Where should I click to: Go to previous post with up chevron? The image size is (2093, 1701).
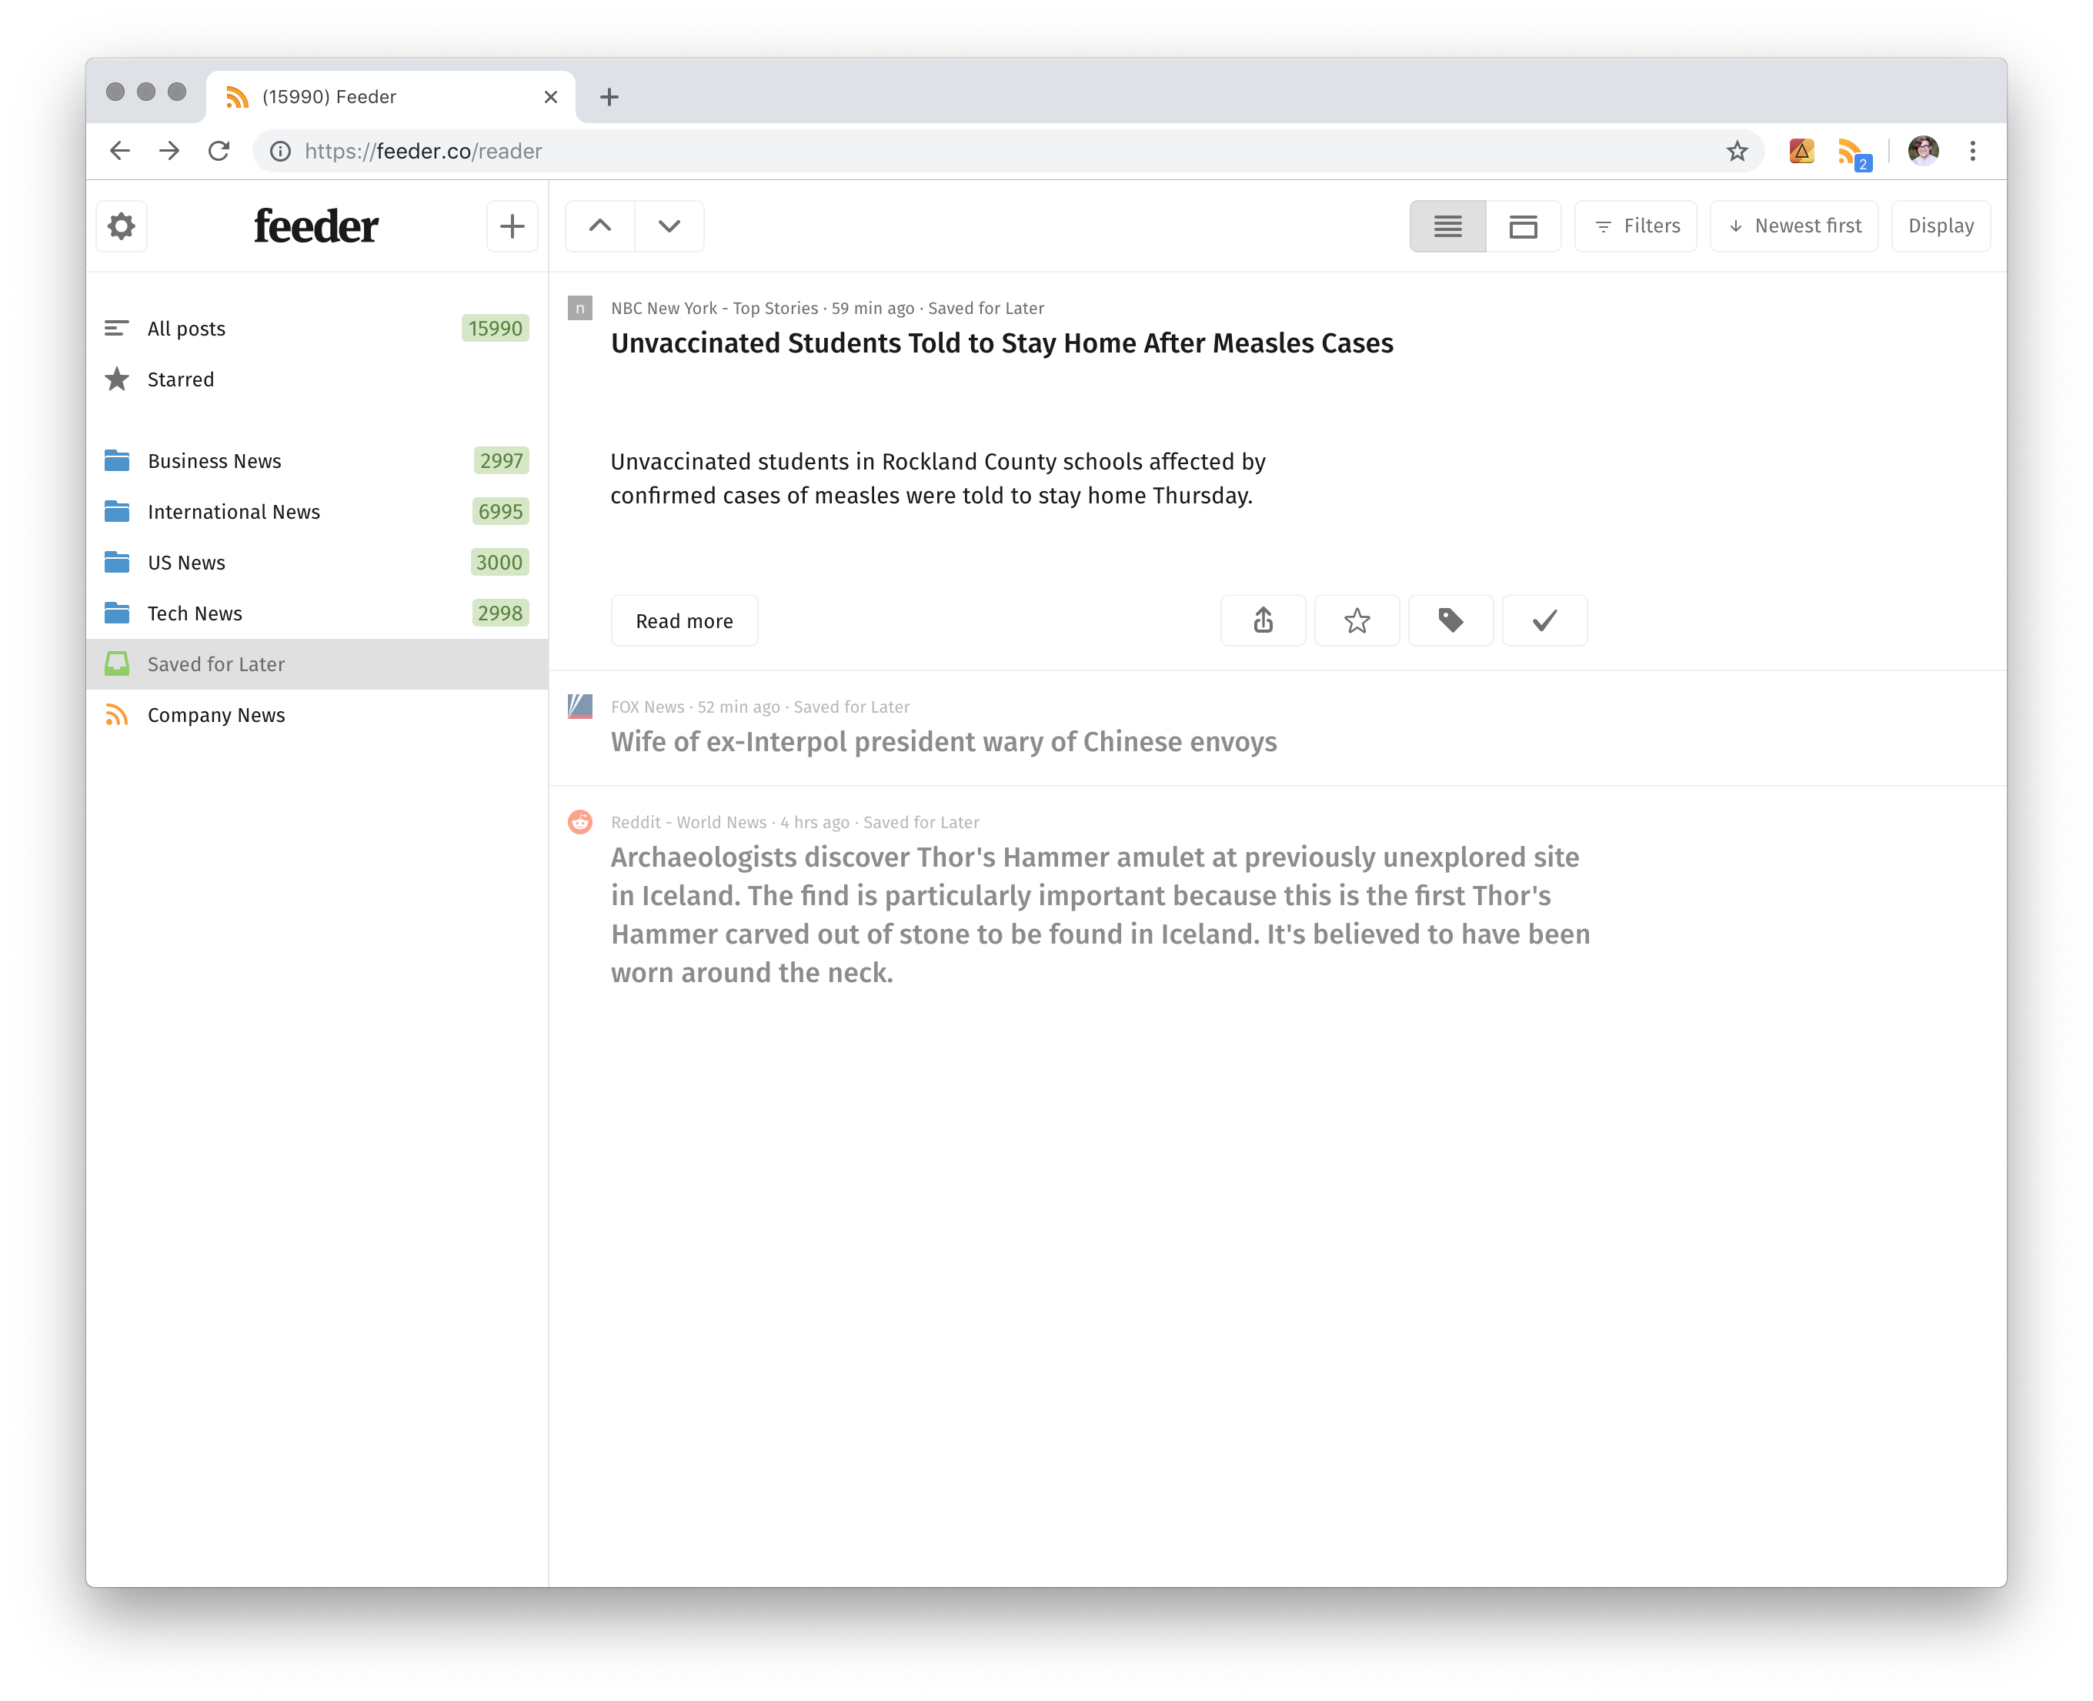[600, 226]
